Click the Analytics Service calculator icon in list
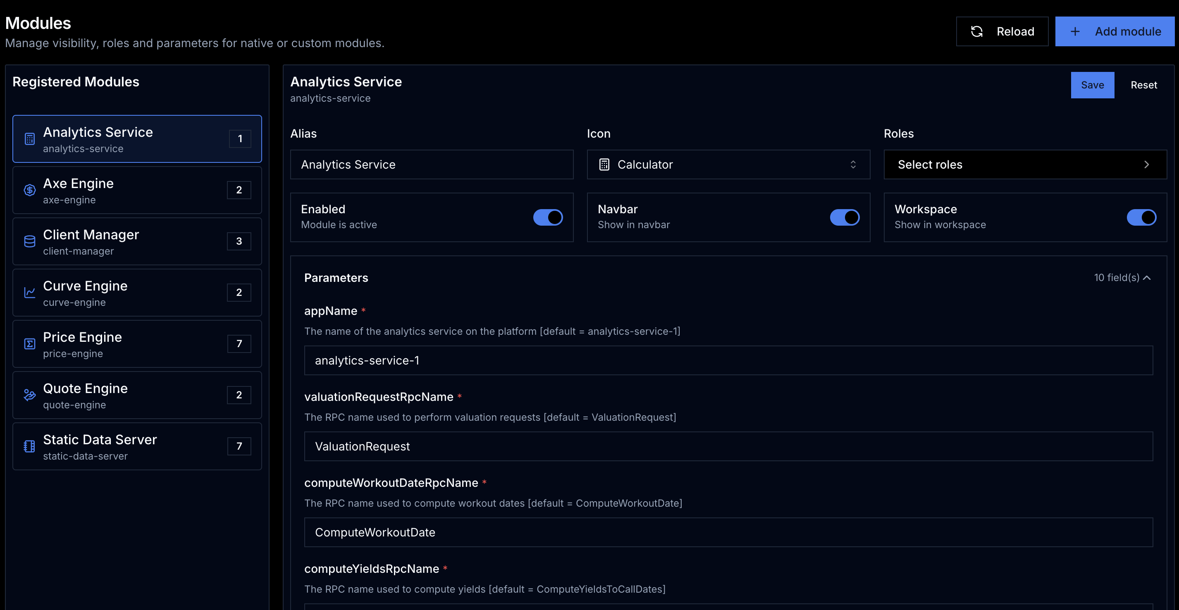Viewport: 1179px width, 610px height. (30, 139)
